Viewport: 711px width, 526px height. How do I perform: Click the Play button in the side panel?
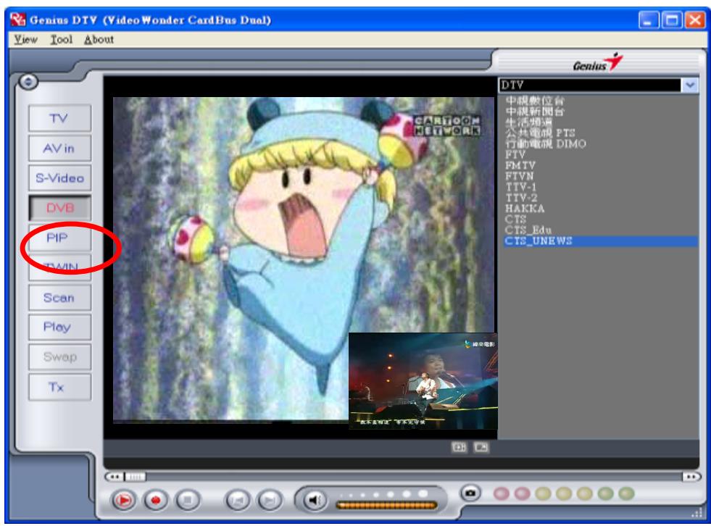pos(60,327)
